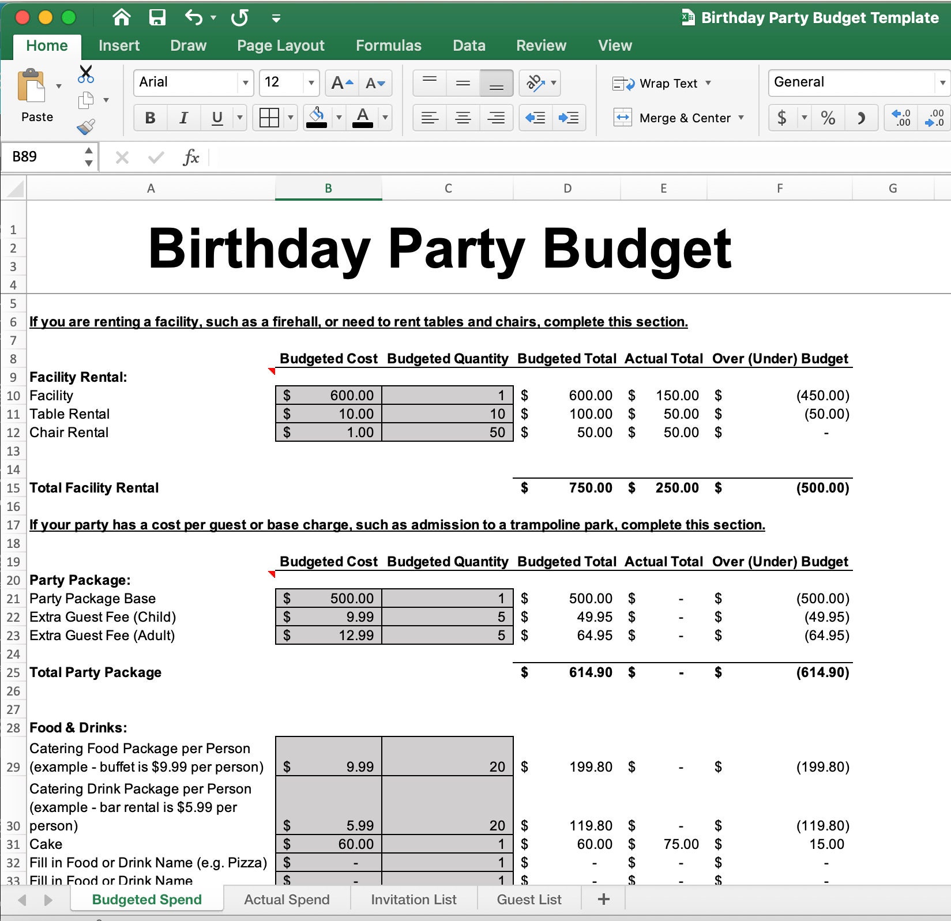Image resolution: width=951 pixels, height=921 pixels.
Task: Add a new sheet with the plus button
Action: point(603,899)
